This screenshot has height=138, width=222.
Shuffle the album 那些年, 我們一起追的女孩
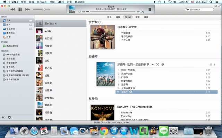[157, 65]
